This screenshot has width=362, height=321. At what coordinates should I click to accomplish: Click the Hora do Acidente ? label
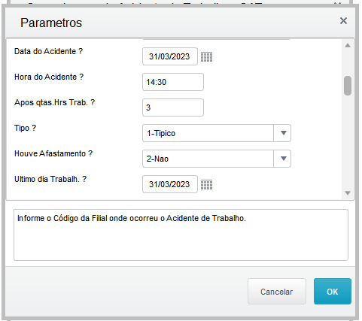click(x=49, y=77)
